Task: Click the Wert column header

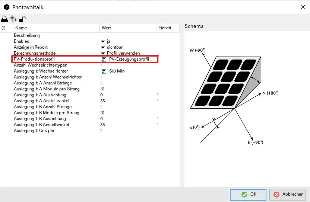Action: click(x=127, y=28)
